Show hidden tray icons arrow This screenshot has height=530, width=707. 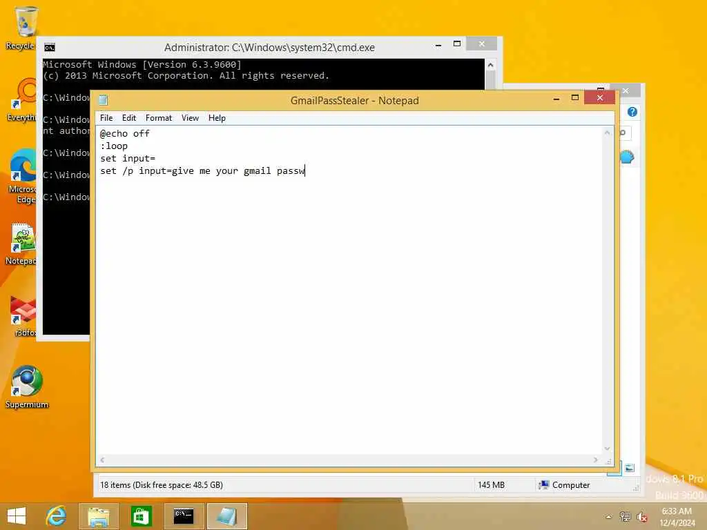tap(609, 516)
